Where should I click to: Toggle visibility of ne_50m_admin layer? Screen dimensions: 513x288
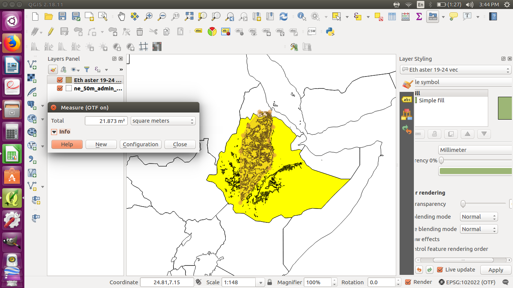click(x=60, y=88)
